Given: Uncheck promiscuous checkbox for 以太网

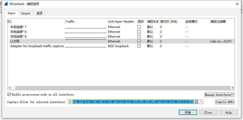Looking at the screenshot, I should pyautogui.click(x=139, y=41).
